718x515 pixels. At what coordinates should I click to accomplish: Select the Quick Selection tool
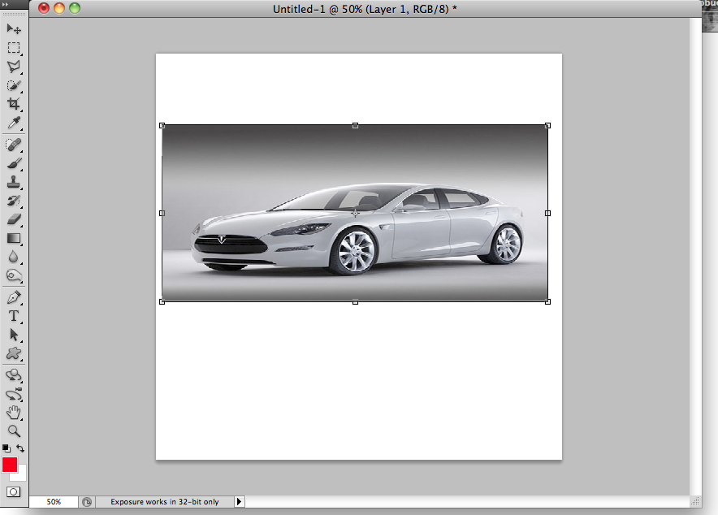point(14,85)
